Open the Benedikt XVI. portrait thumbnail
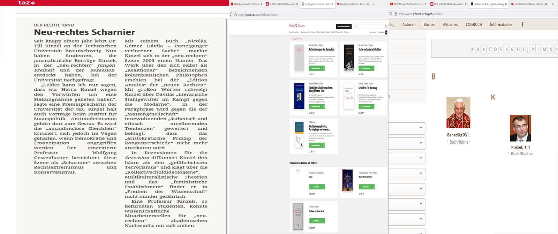The width and height of the screenshot is (558, 234). [458, 113]
